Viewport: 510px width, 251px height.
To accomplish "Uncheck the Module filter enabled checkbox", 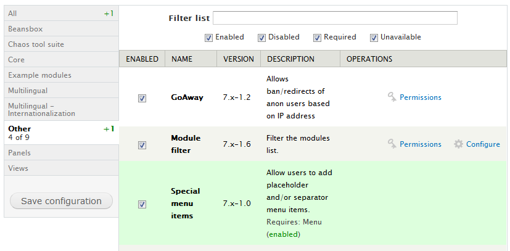I will tap(142, 145).
